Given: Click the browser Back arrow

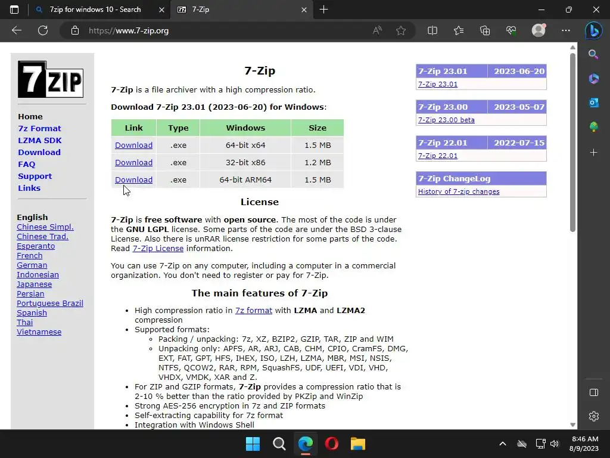Looking at the screenshot, I should (x=16, y=30).
